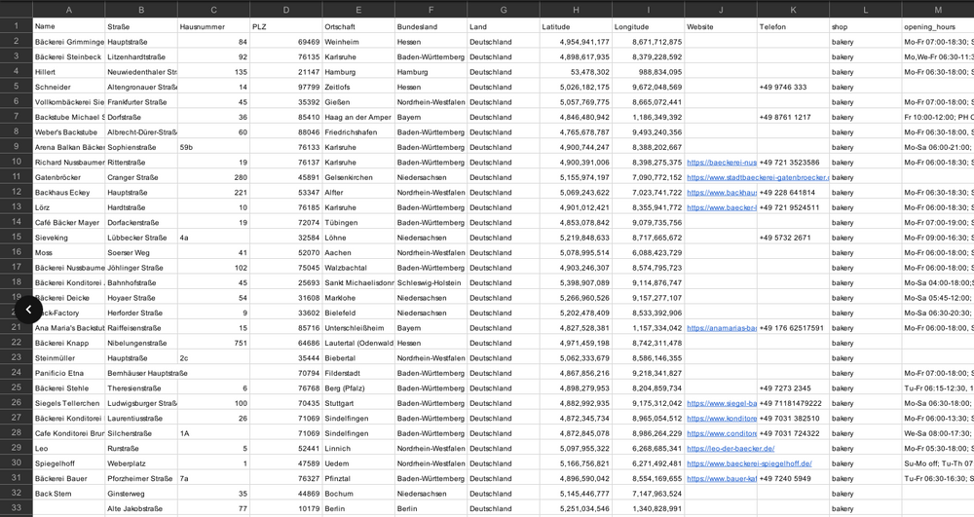
Task: Select cell 'Nibelungenstraße'
Action: pyautogui.click(x=141, y=343)
